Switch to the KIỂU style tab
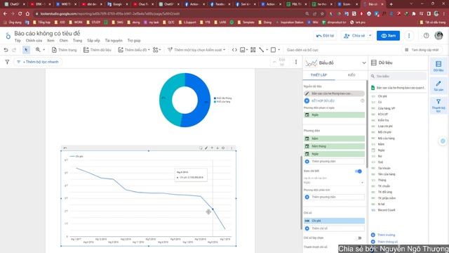449x253 pixels. tap(351, 75)
